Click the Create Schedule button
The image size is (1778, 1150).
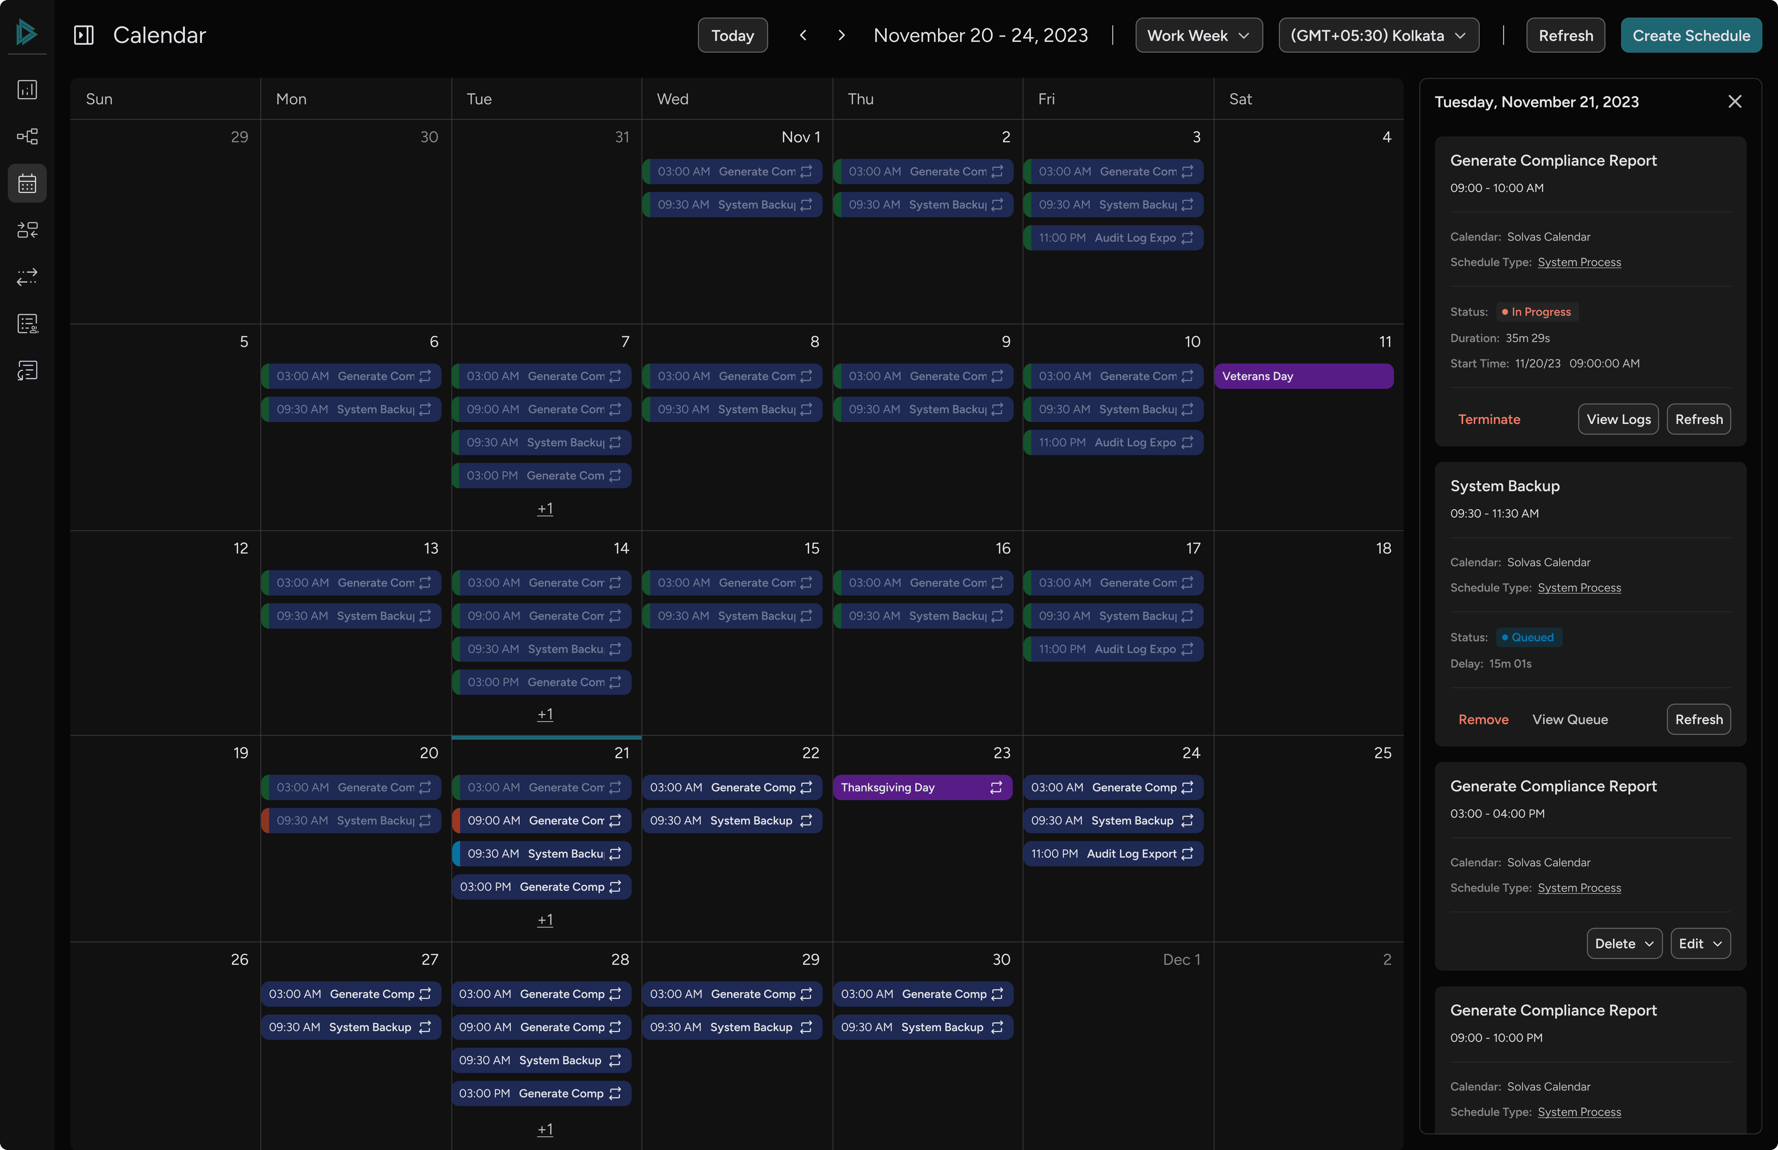click(1691, 34)
